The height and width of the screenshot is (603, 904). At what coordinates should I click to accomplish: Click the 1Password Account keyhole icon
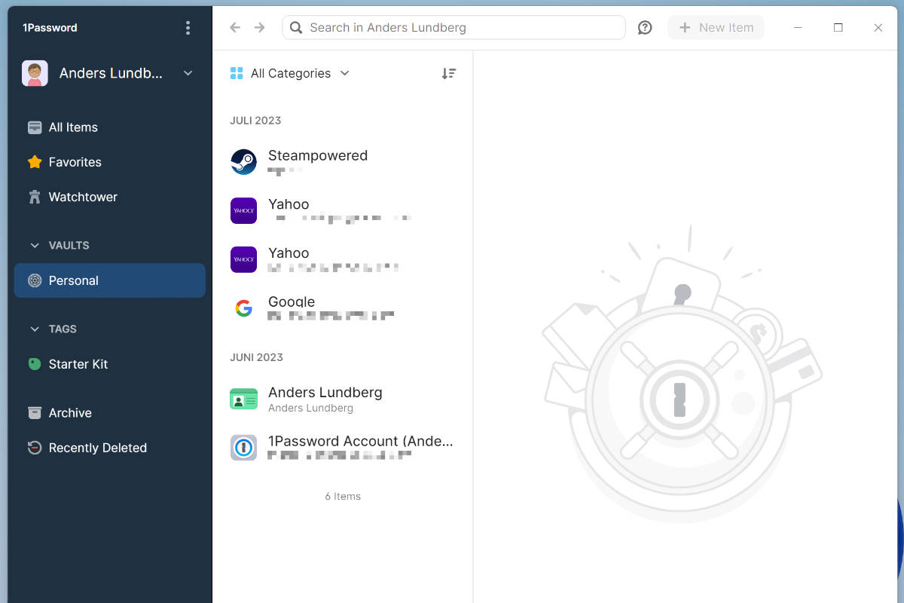243,448
